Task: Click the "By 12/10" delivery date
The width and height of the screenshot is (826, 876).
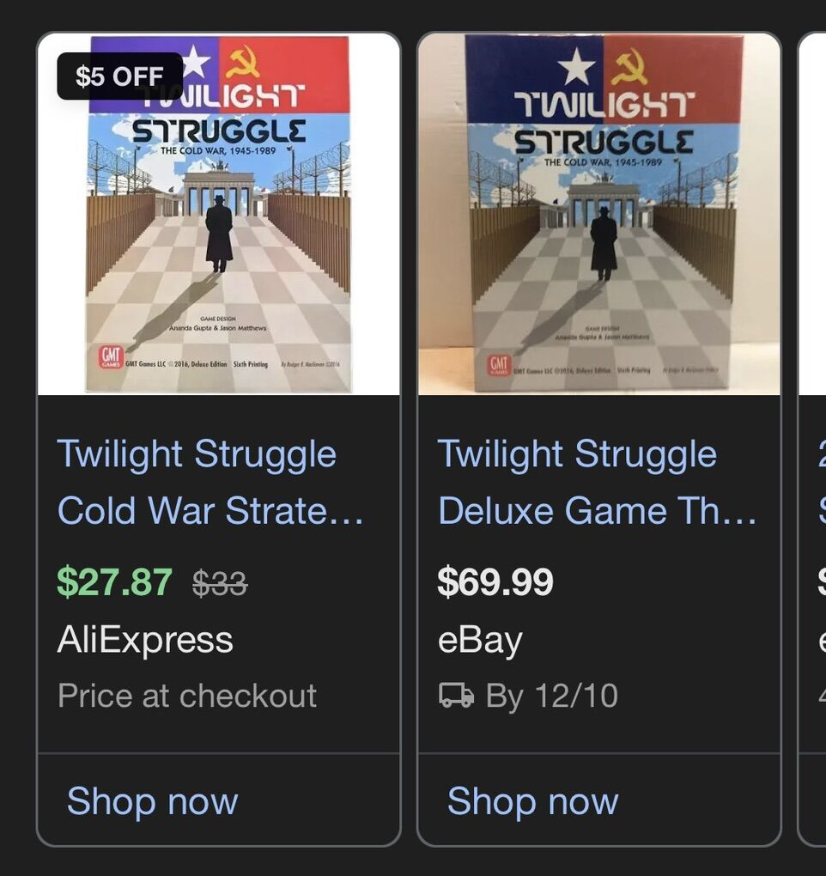Action: 551,696
